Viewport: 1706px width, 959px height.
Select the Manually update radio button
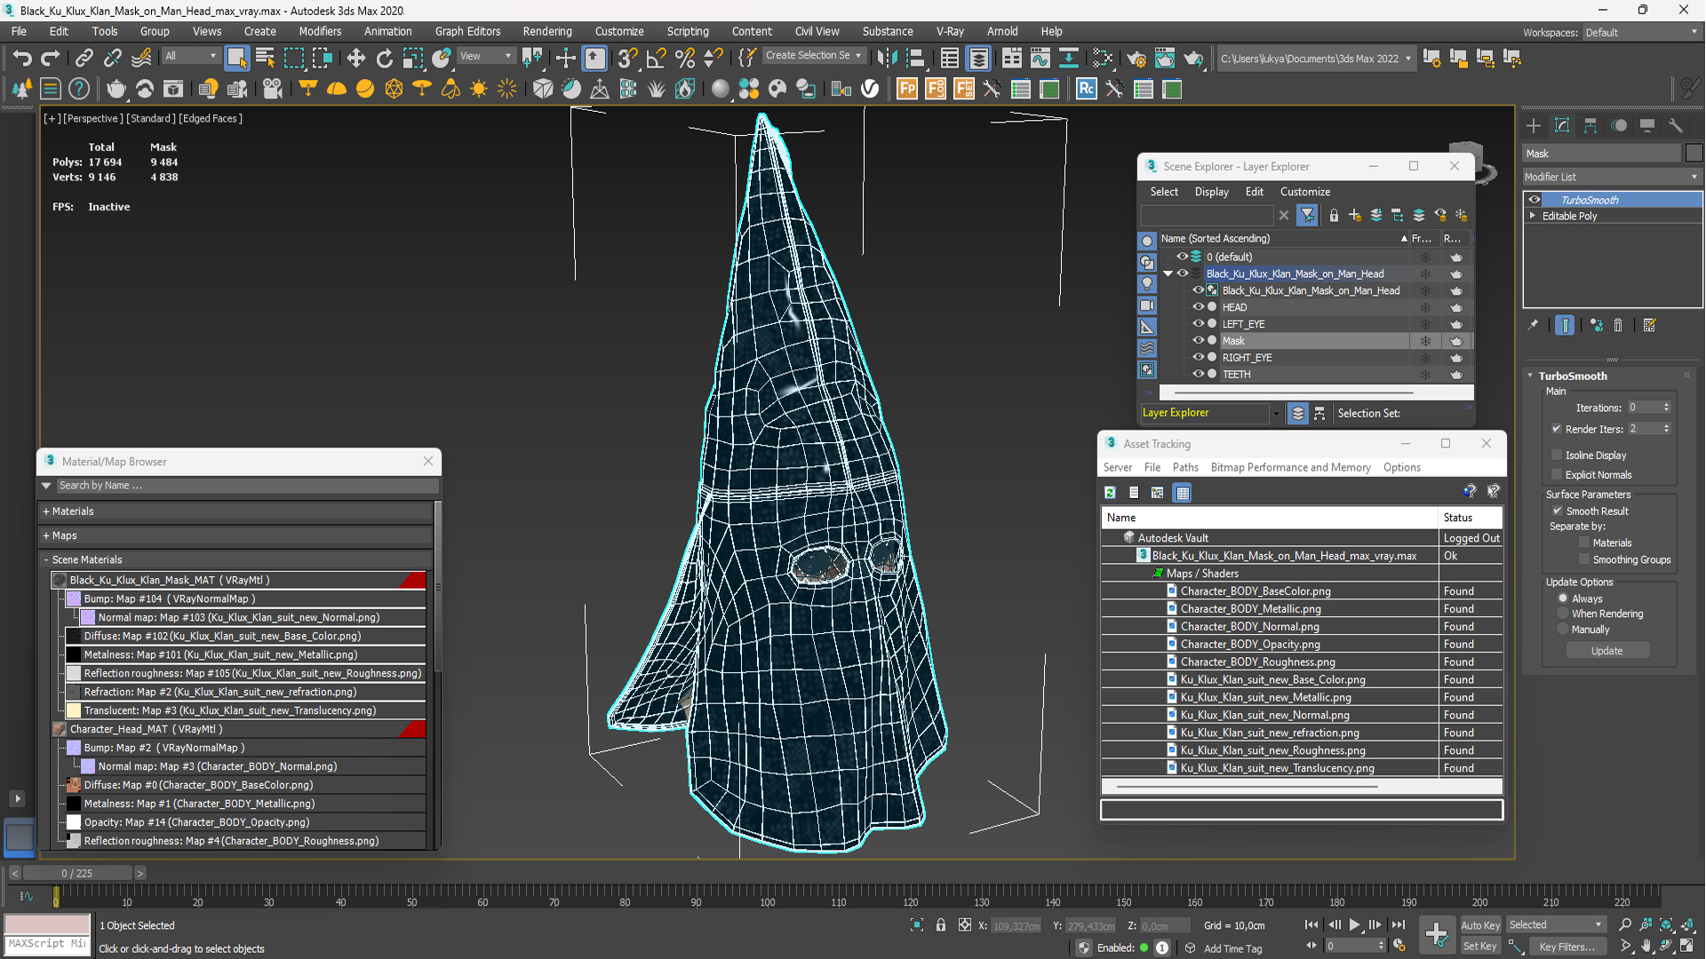coord(1563,630)
